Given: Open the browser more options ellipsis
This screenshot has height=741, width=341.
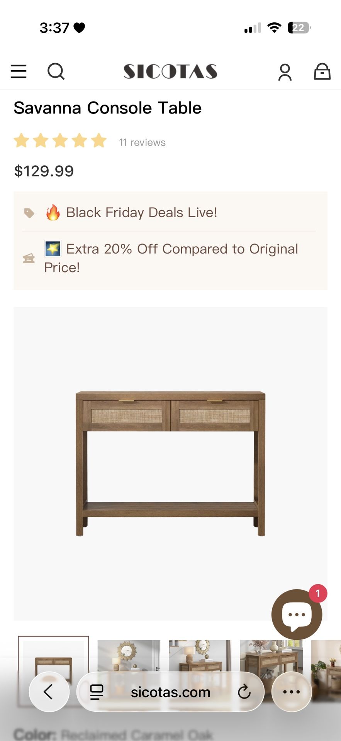Looking at the screenshot, I should coord(291,692).
